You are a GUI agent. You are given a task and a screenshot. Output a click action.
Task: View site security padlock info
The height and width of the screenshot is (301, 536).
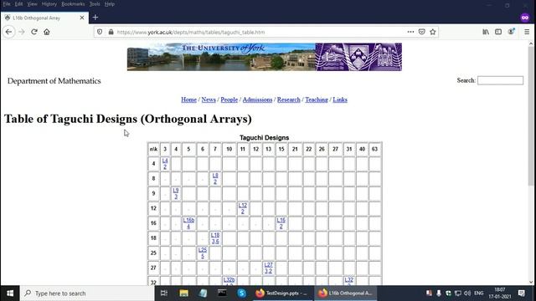(111, 32)
